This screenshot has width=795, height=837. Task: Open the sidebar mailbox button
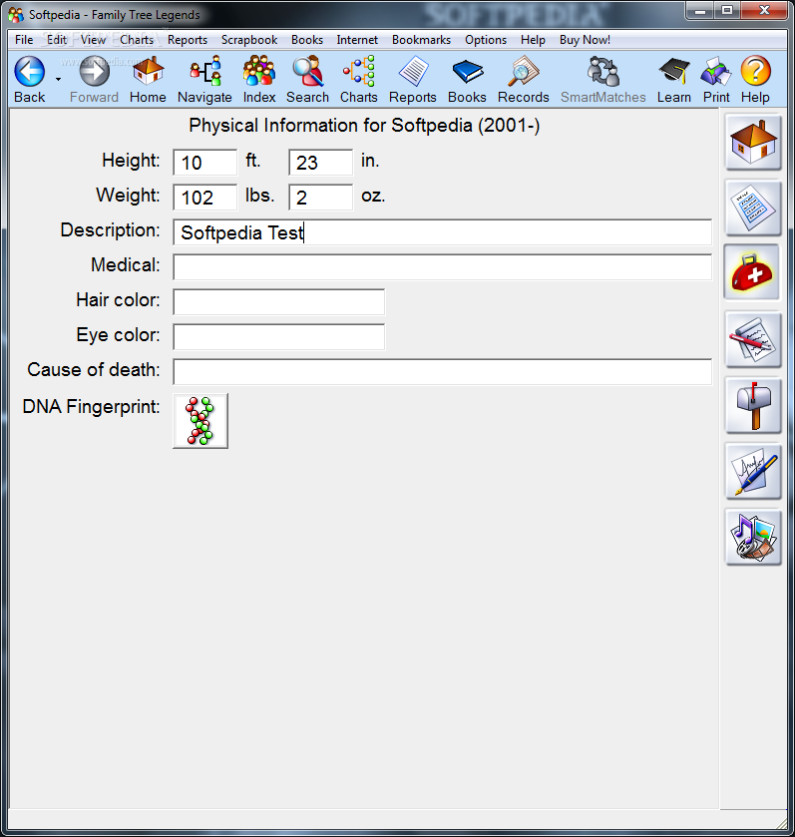click(x=753, y=406)
